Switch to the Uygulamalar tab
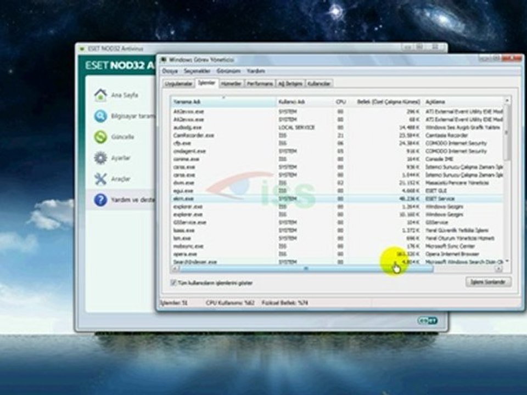Image resolution: width=527 pixels, height=395 pixels. click(179, 83)
